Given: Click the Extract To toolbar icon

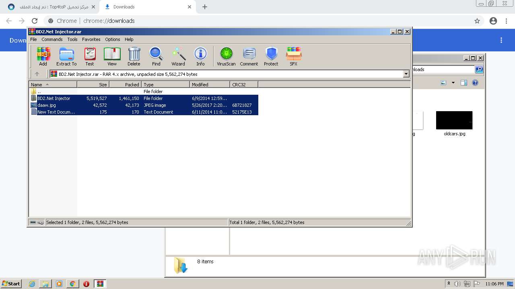Looking at the screenshot, I should 66,56.
